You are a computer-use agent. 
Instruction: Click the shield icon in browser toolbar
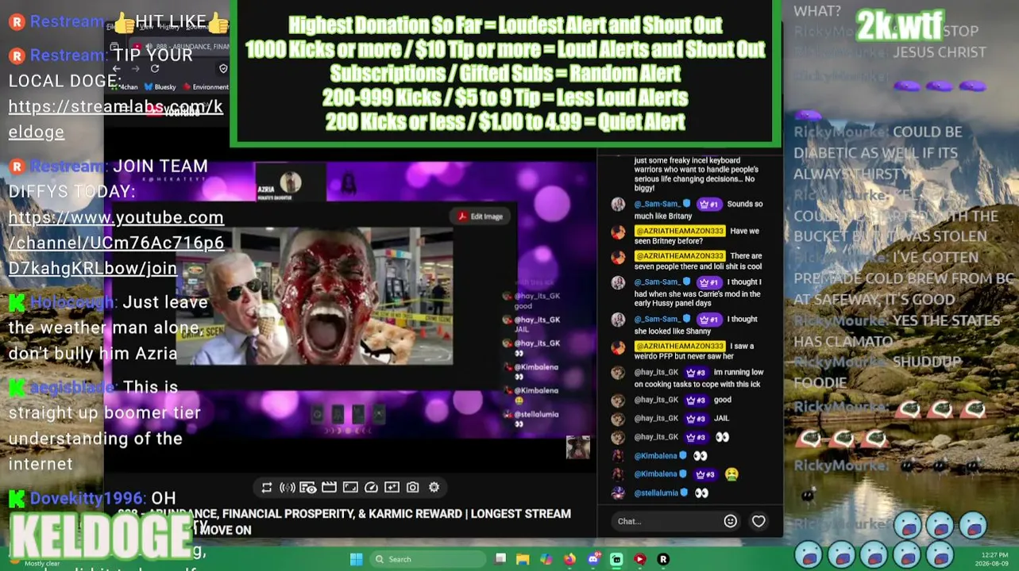coord(223,69)
